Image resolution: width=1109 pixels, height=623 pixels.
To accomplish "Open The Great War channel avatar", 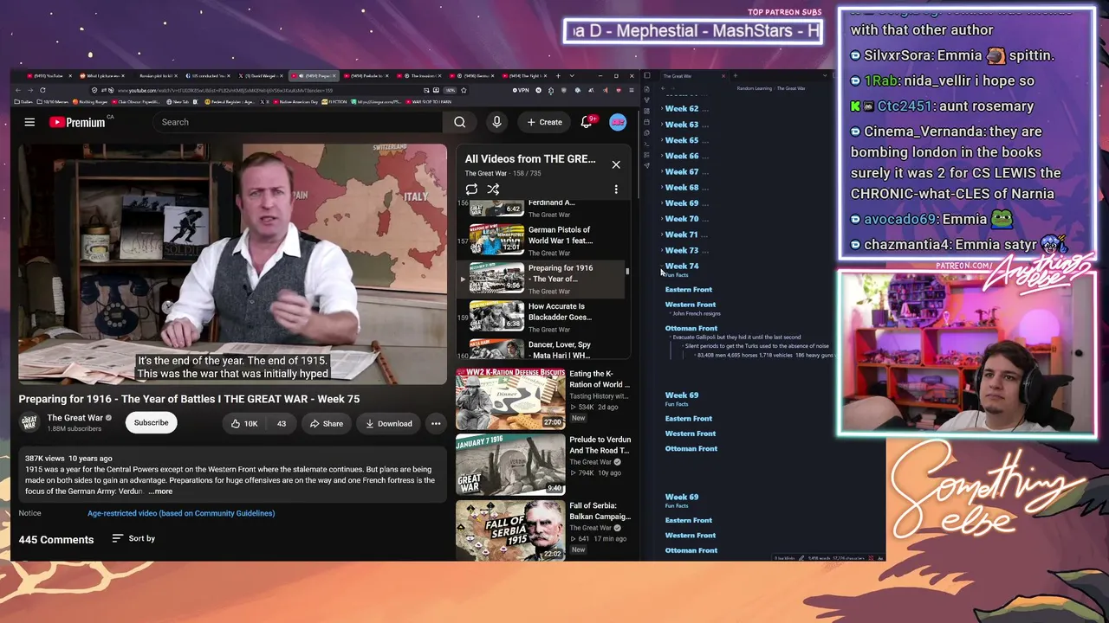I will point(29,422).
